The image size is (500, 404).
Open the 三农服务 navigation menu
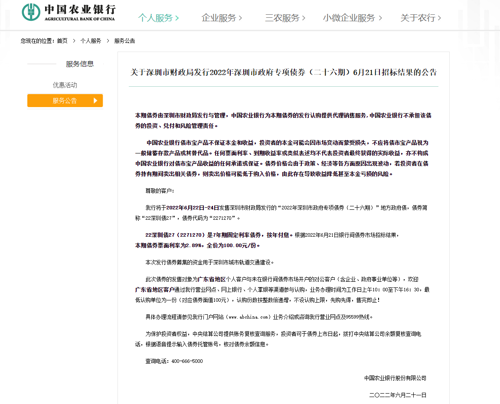(x=285, y=18)
